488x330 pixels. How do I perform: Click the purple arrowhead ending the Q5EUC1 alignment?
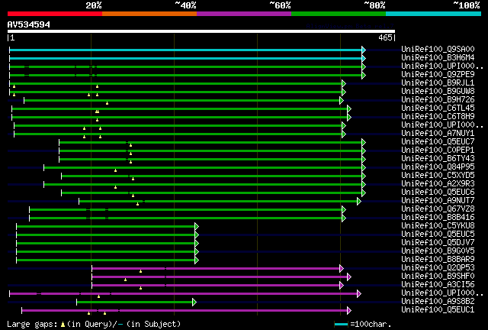coord(349,310)
